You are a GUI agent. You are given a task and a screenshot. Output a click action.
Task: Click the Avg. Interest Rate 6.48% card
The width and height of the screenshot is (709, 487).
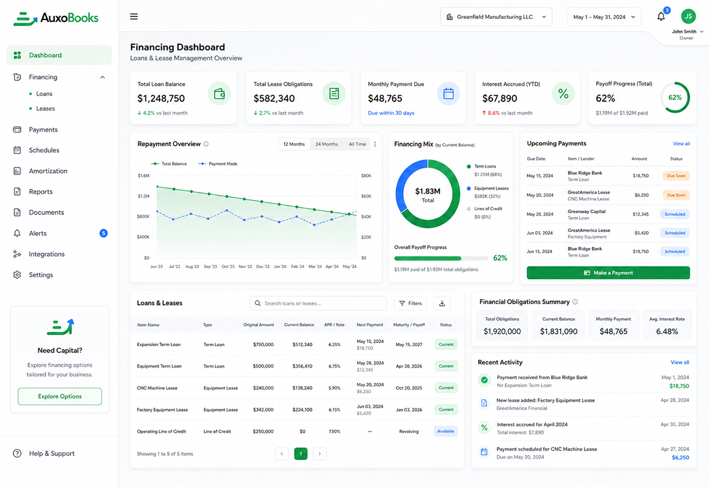pos(667,325)
